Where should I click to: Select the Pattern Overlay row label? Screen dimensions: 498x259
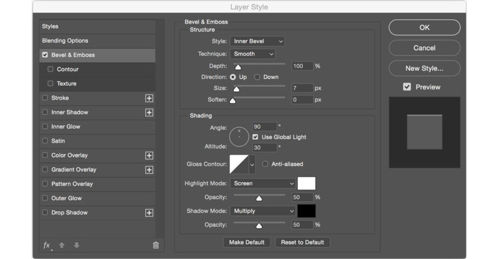[x=72, y=184]
